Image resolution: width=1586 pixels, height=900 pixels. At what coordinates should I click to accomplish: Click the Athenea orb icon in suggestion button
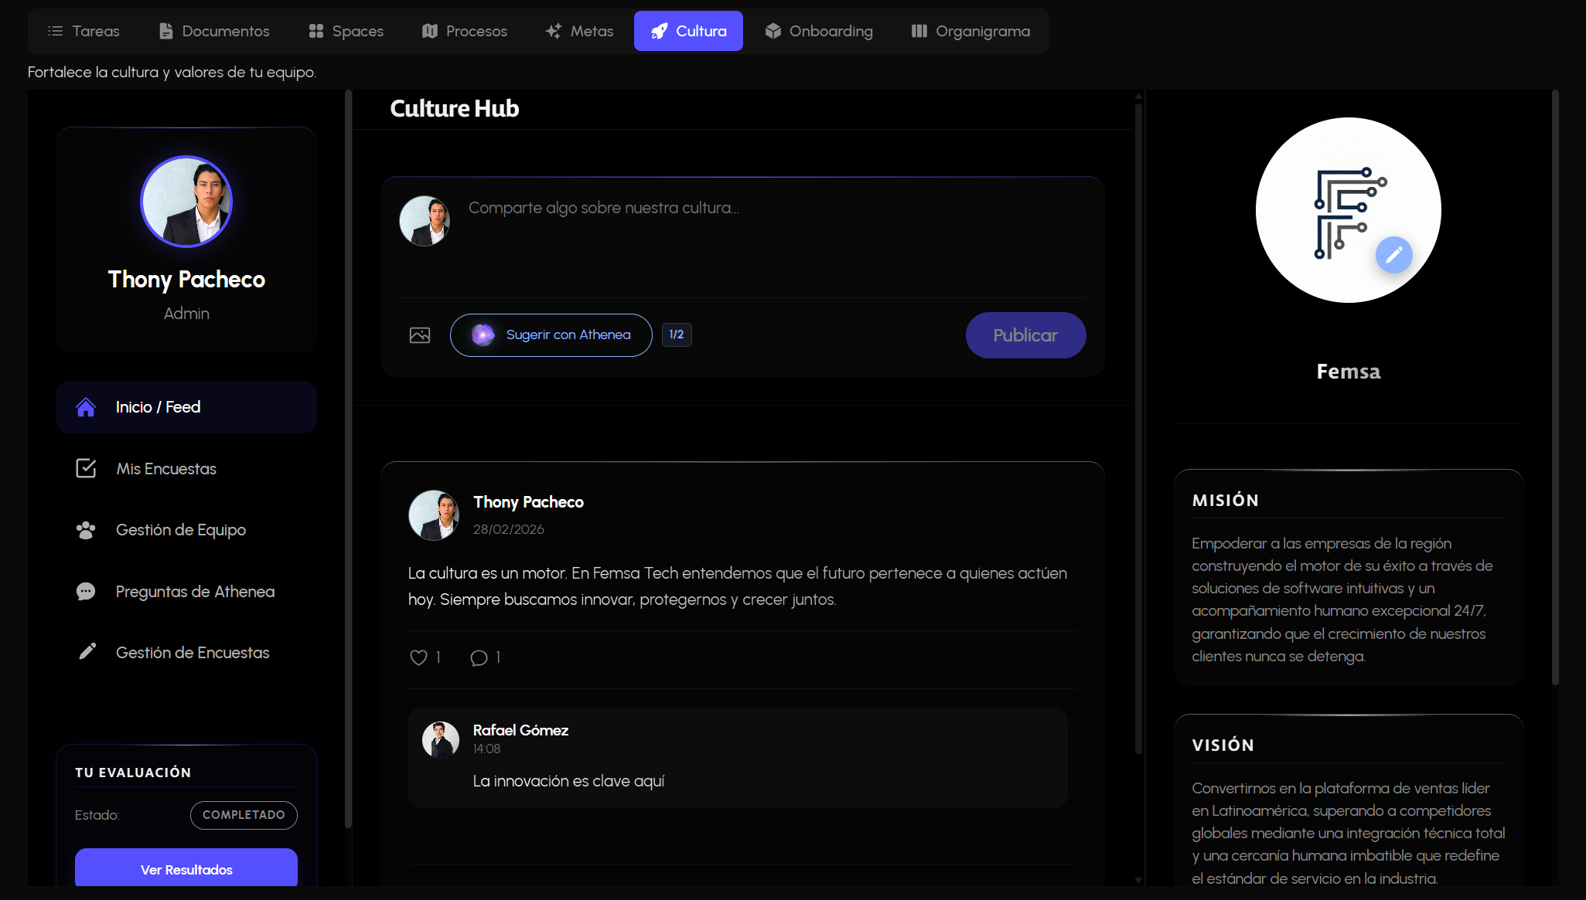pyautogui.click(x=483, y=335)
